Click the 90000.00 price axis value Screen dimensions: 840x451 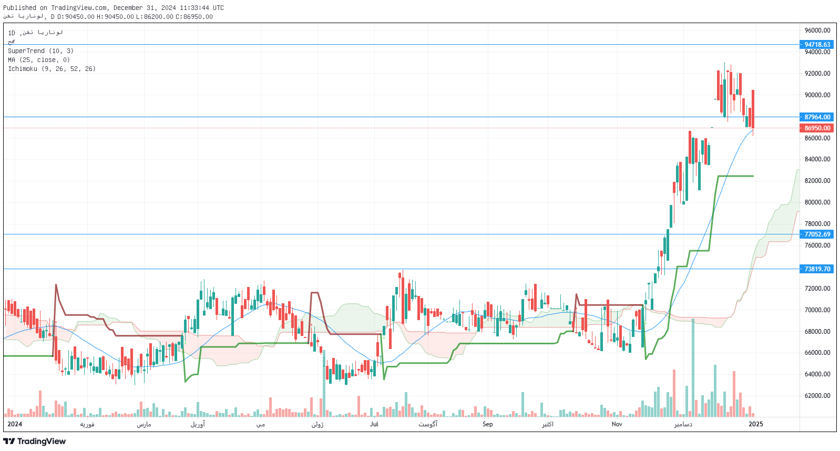817,95
